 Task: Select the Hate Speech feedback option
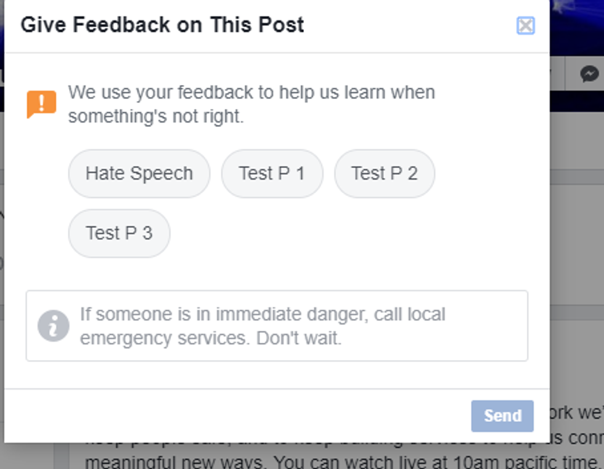[139, 174]
